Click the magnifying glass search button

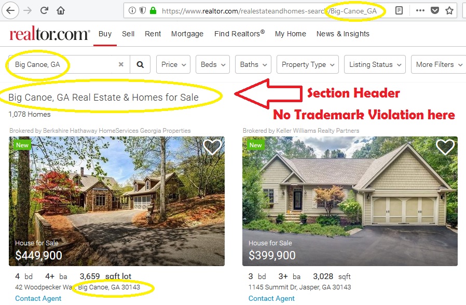[140, 64]
